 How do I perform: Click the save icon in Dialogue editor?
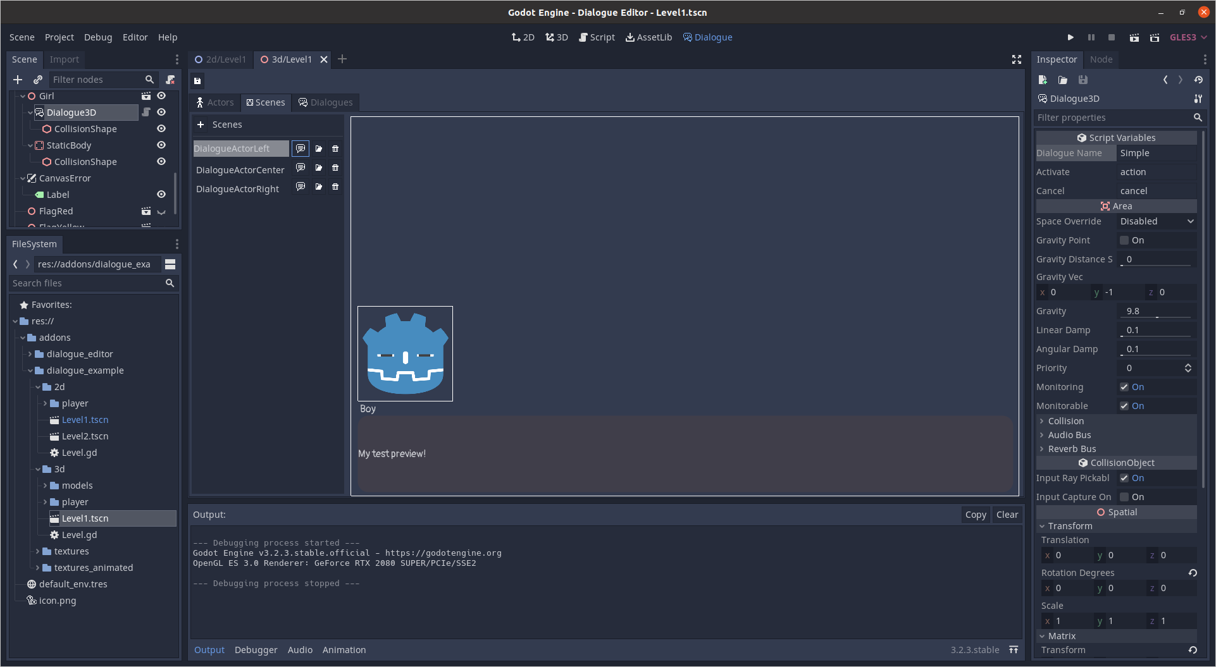[x=197, y=81]
